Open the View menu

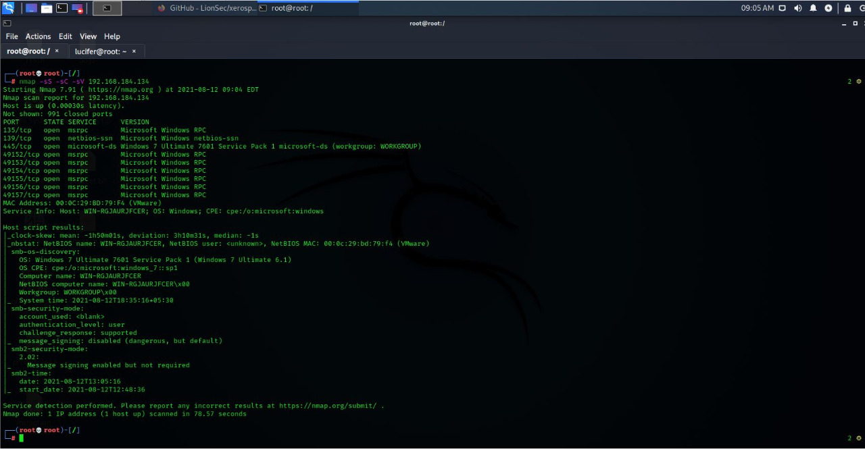point(88,36)
